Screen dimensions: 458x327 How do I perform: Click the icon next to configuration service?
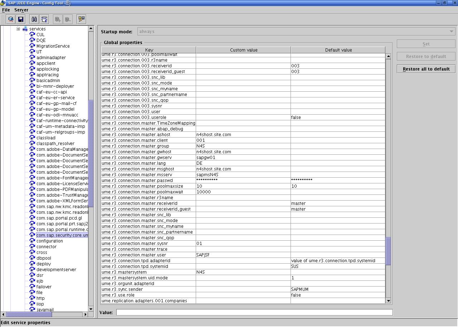pos(32,241)
